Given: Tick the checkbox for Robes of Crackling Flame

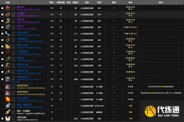Looking at the screenshot, I should [2, 8].
